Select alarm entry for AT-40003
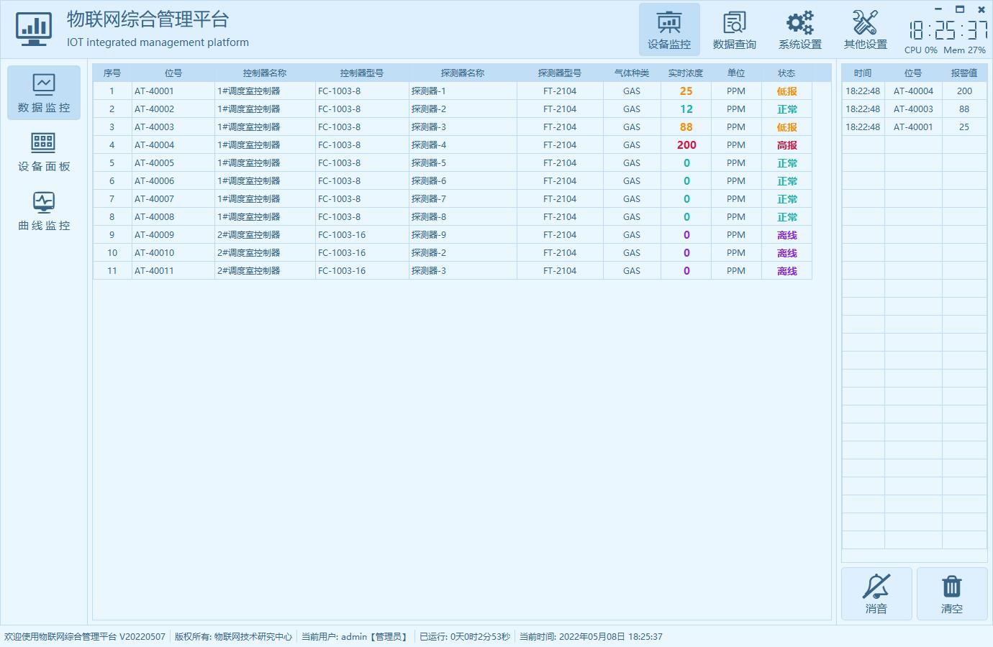Viewport: 993px width, 647px height. tap(913, 109)
